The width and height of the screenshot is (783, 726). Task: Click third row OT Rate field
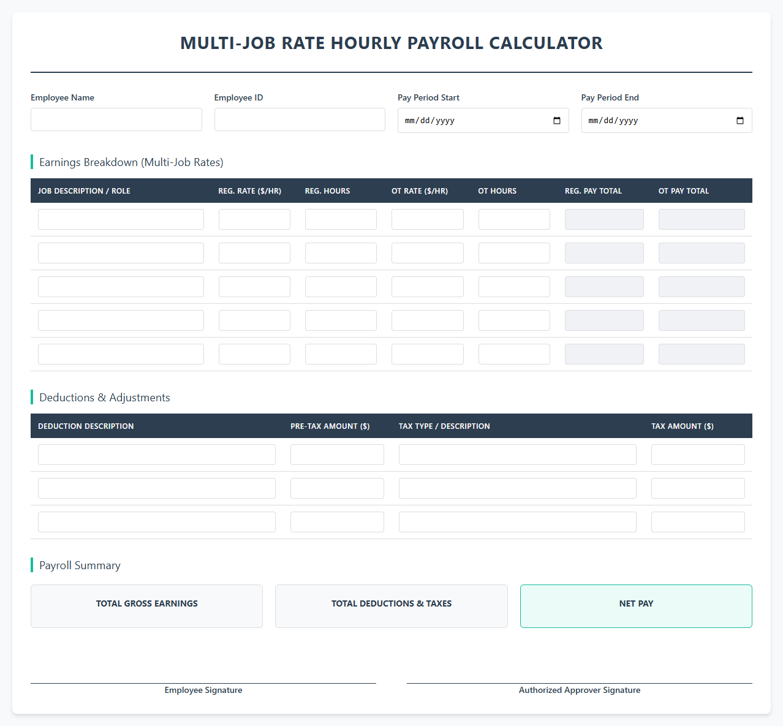[428, 287]
